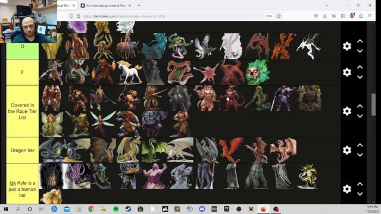This screenshot has width=381, height=214.
Task: Select the white winged griffon in D tier
Action: (205, 46)
